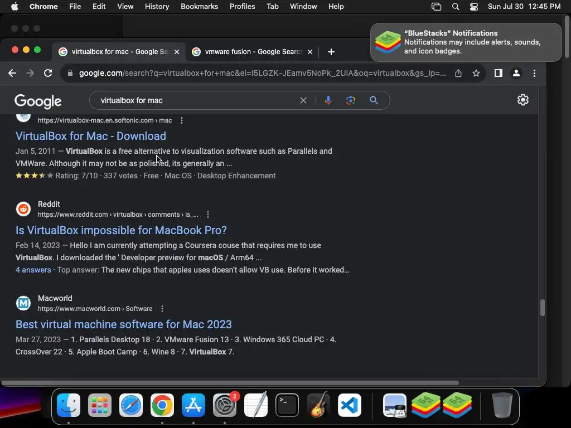The image size is (571, 428).
Task: Click the magnifier search button
Action: [x=374, y=100]
